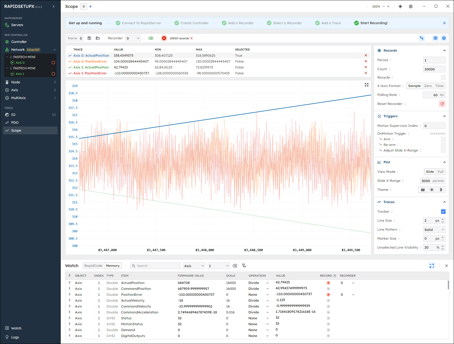Open operation dropdown for CommandVelocity row
Viewport: 454px width, 344px height.
pyautogui.click(x=267, y=306)
